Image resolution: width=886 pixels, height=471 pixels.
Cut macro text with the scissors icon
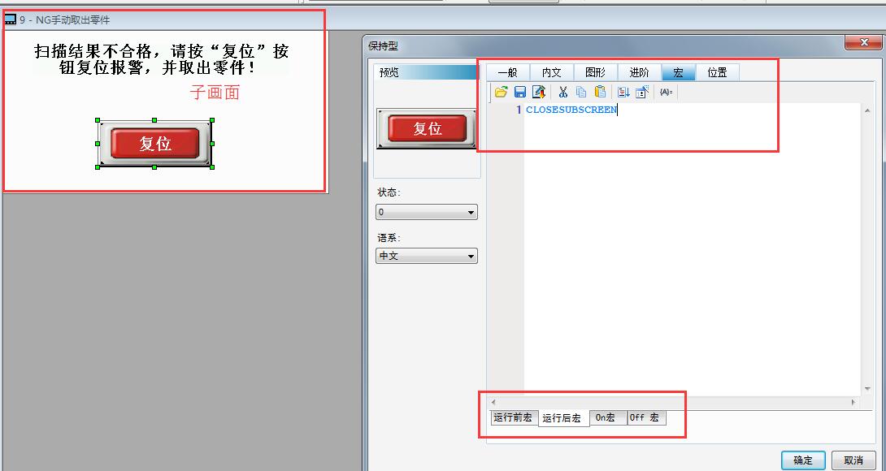562,93
